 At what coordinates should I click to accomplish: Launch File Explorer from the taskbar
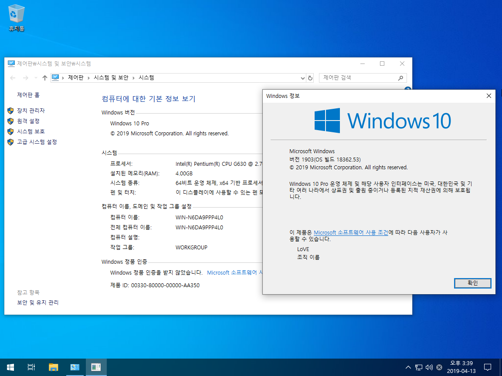53,367
